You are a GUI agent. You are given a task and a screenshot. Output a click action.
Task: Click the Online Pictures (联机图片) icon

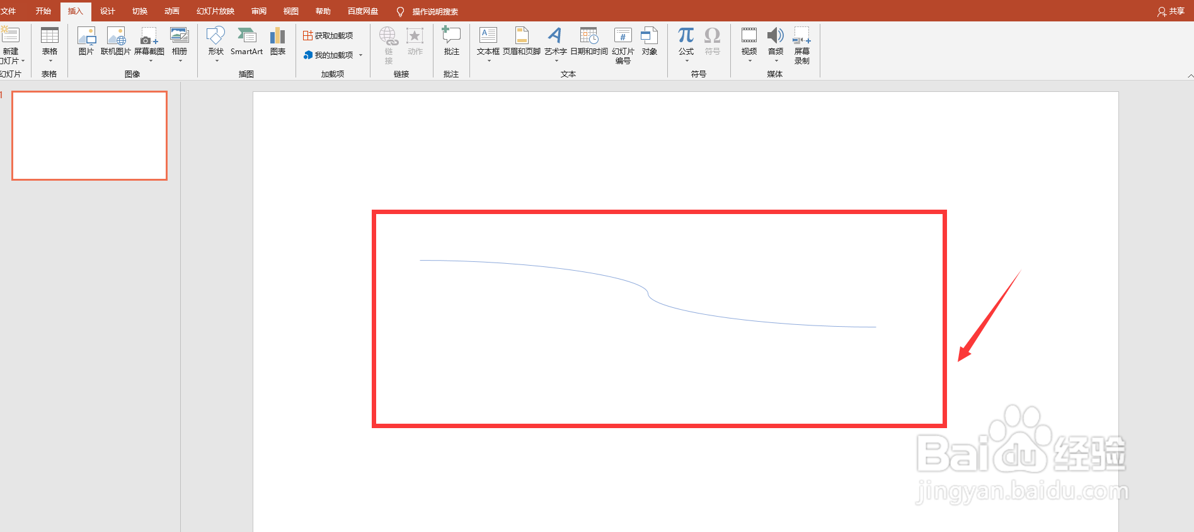(116, 35)
